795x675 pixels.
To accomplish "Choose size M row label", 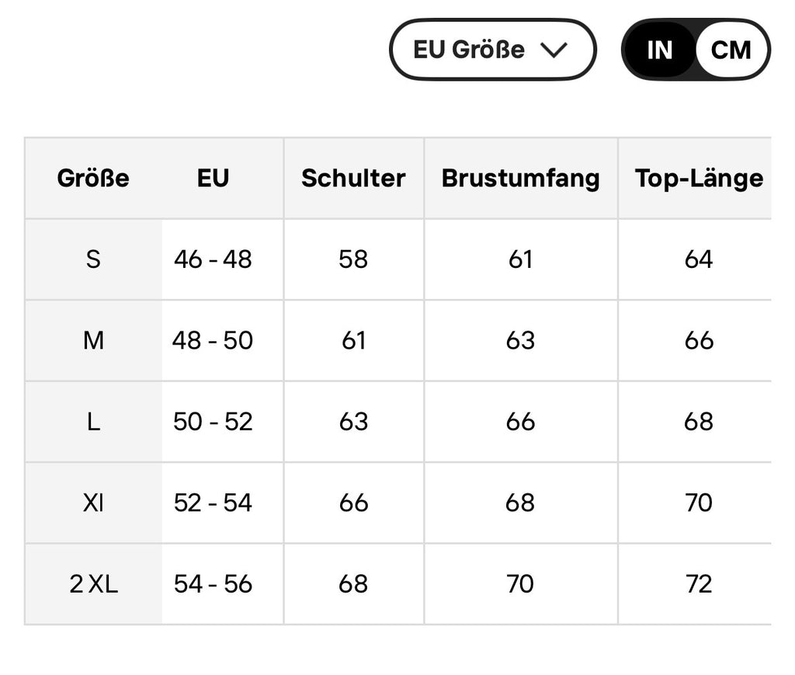I will click(x=93, y=340).
